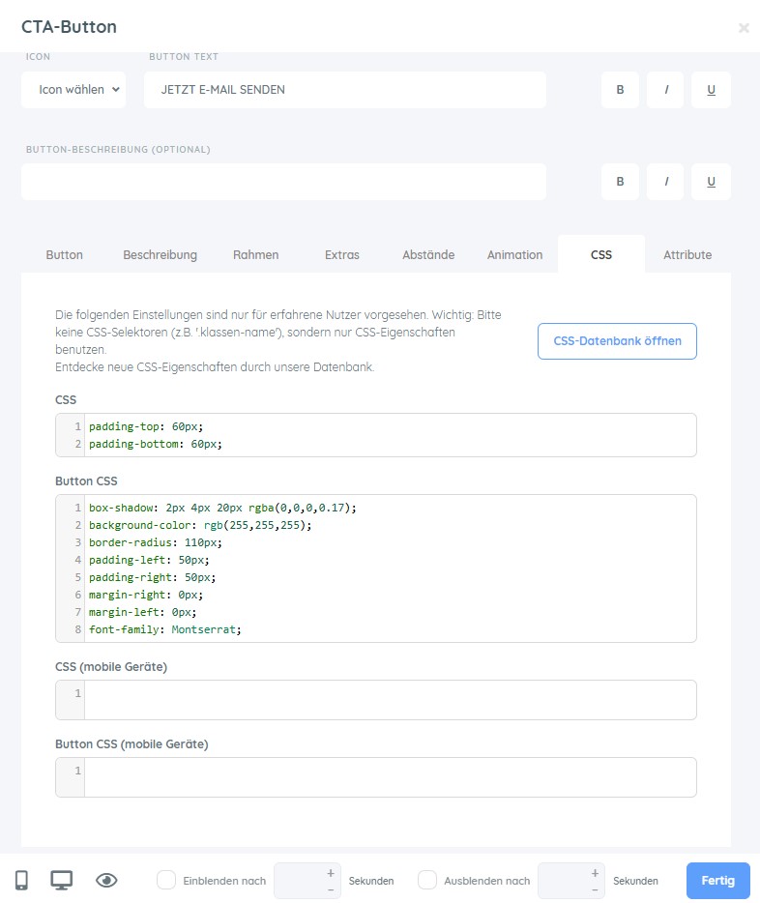
Task: Underline the button text
Action: 711,90
